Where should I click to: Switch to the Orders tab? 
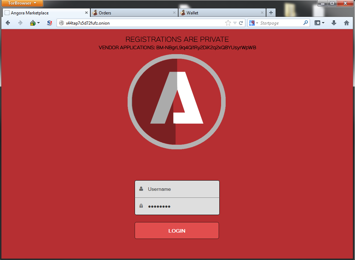(134, 13)
